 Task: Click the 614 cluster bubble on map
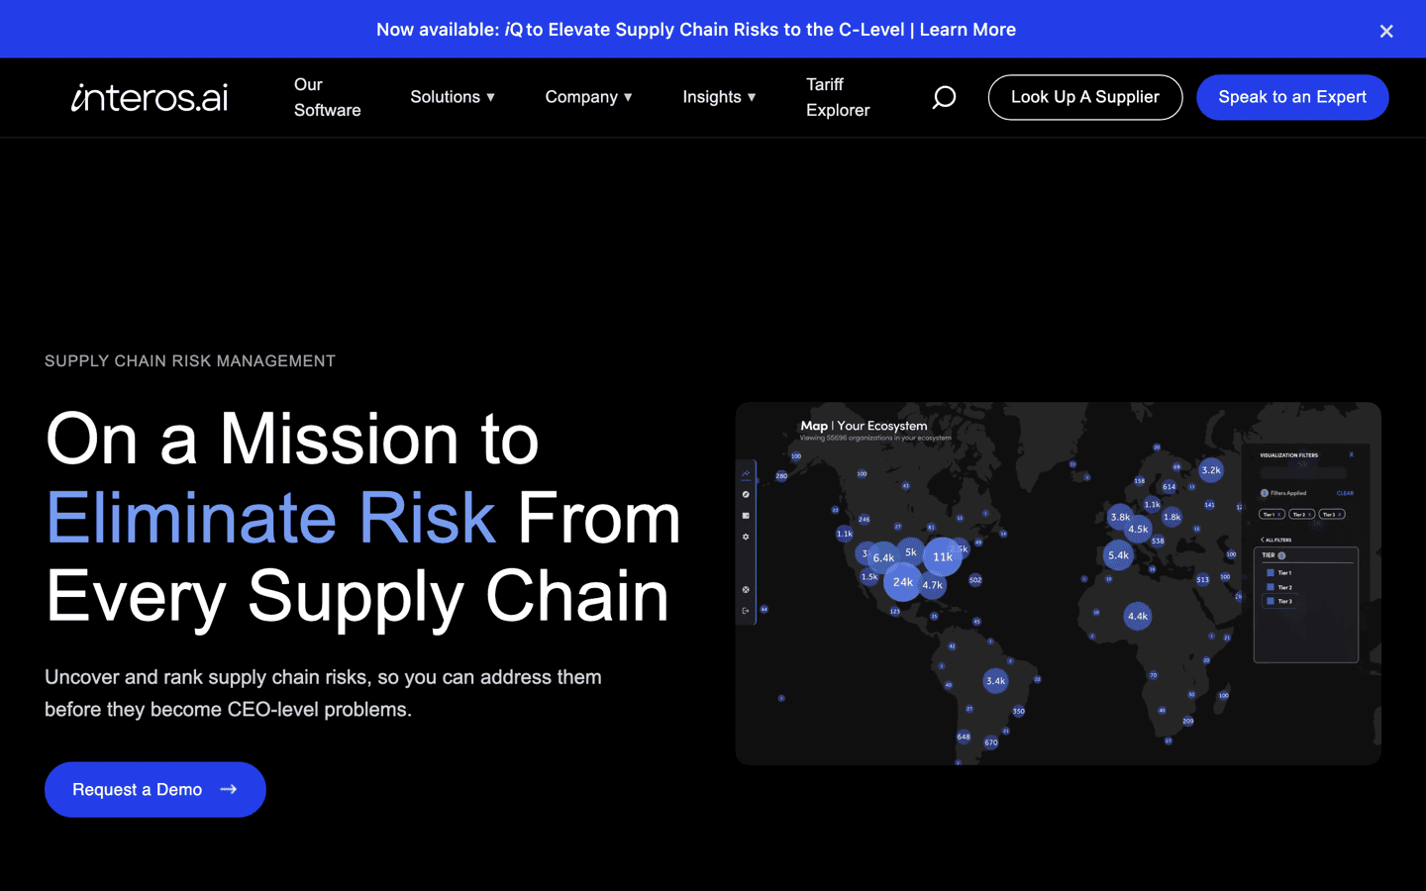pyautogui.click(x=1169, y=486)
